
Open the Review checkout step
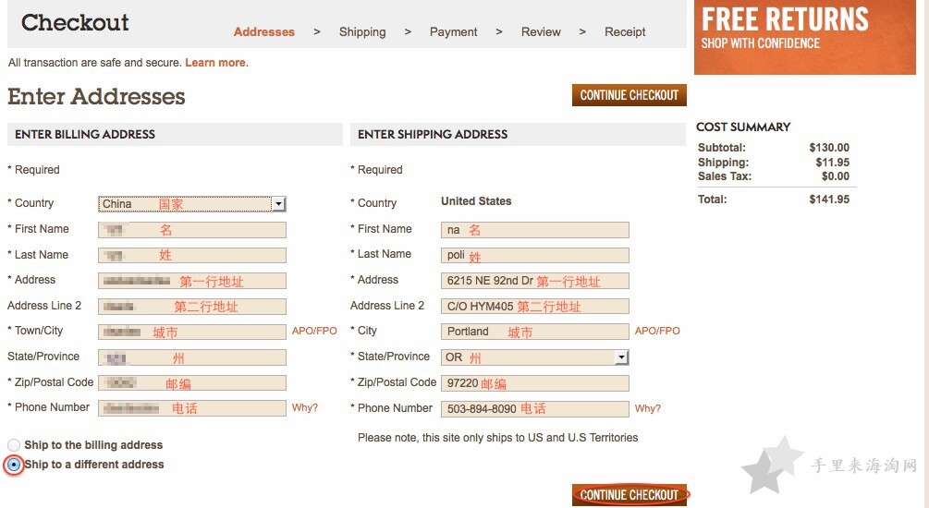tap(541, 32)
